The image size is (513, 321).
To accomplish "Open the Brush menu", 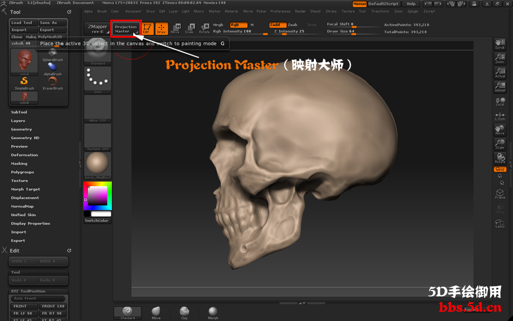I will [102, 11].
